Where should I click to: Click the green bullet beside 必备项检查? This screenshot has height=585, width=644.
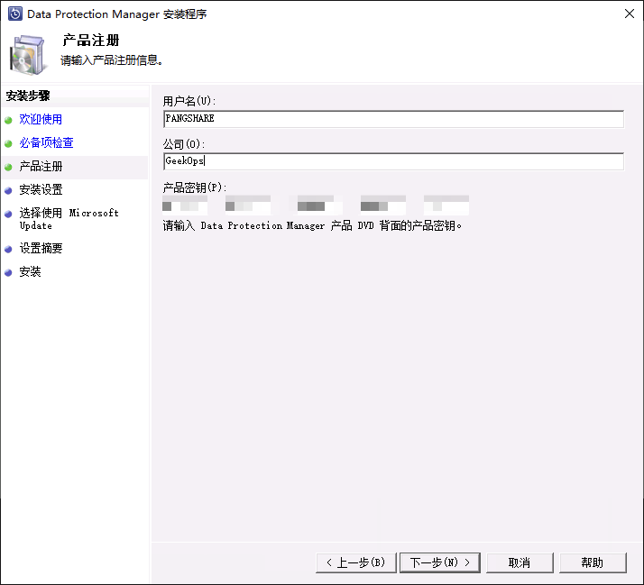pos(8,143)
